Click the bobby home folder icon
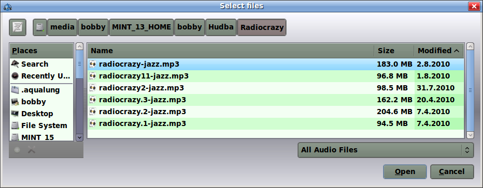This screenshot has width=483, height=188. pos(15,102)
